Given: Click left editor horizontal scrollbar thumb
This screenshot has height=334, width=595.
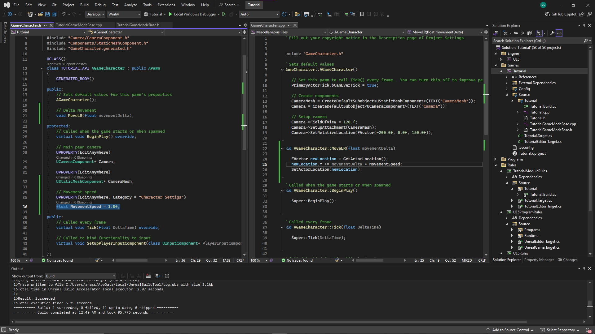Looking at the screenshot, I should pos(131,260).
